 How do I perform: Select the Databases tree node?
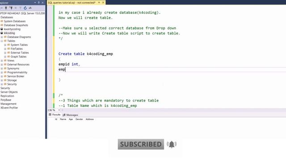coord(7,17)
